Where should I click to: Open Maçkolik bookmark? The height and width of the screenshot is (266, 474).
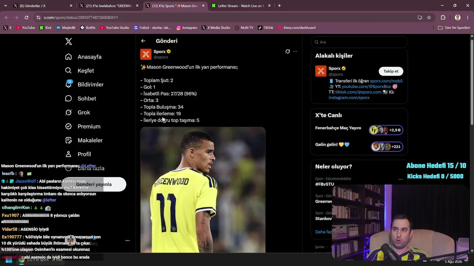point(66,28)
